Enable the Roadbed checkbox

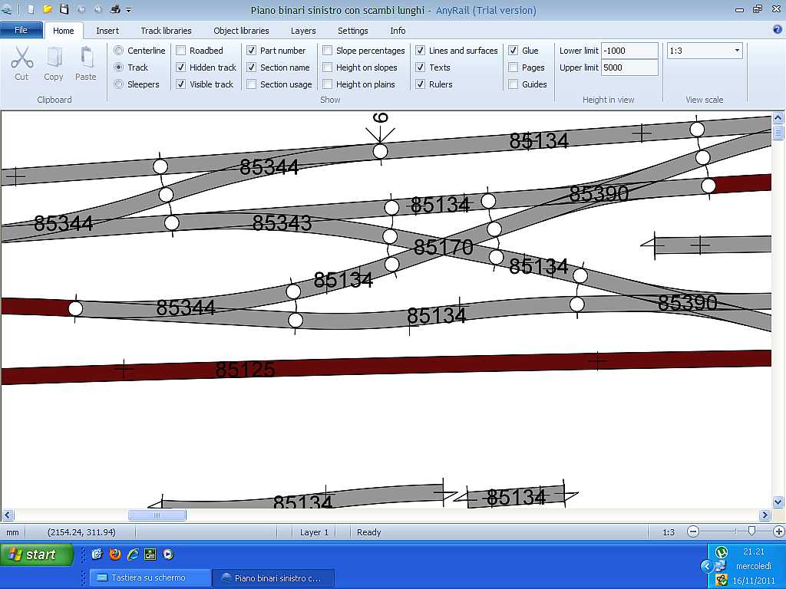coord(181,51)
